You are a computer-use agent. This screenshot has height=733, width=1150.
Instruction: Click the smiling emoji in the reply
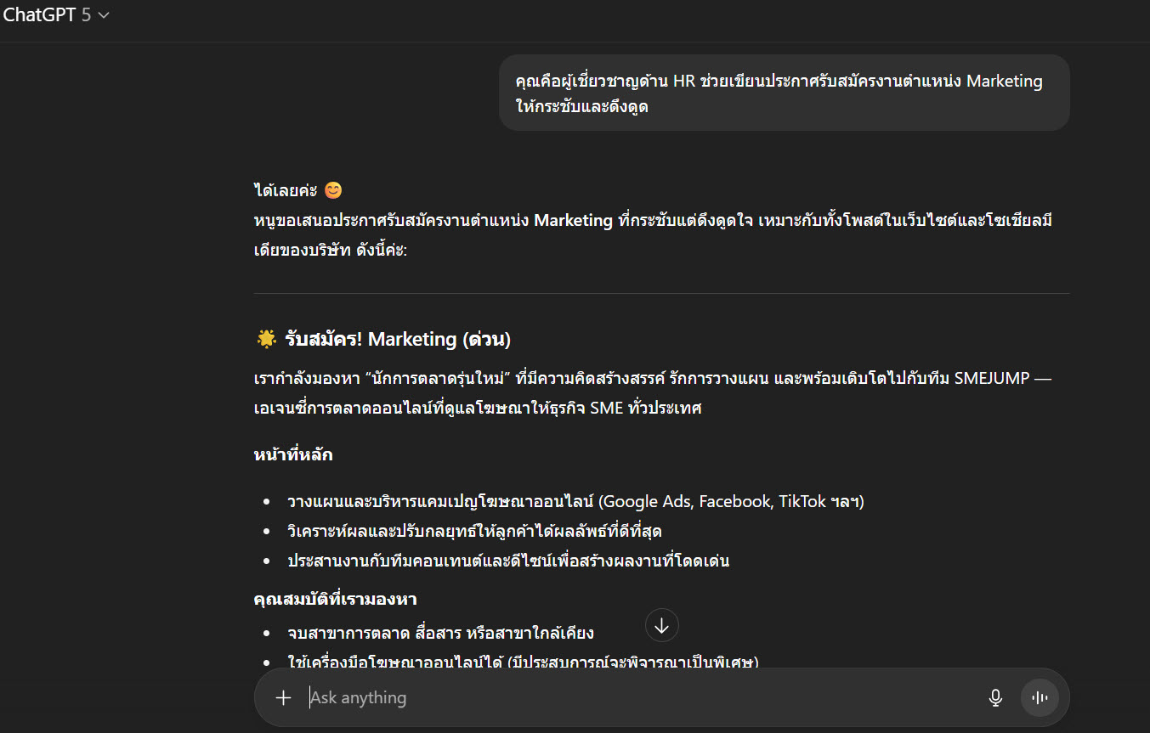333,191
